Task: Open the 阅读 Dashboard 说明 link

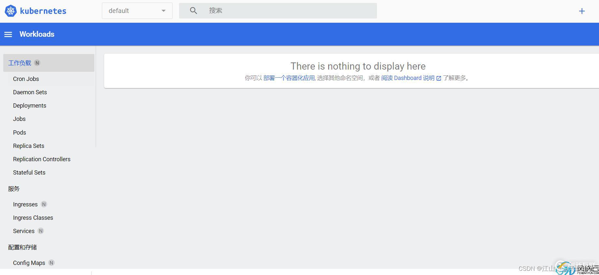Action: coord(408,78)
